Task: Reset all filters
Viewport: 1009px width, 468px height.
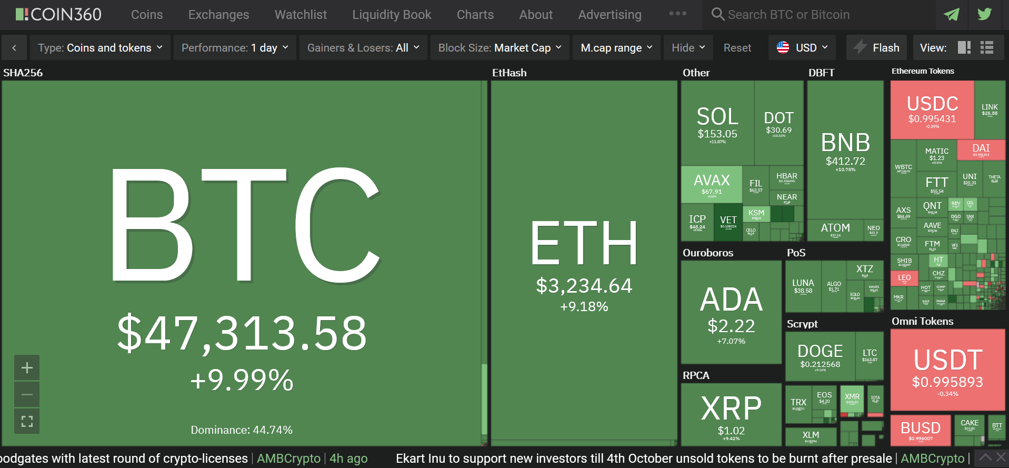Action: point(737,48)
